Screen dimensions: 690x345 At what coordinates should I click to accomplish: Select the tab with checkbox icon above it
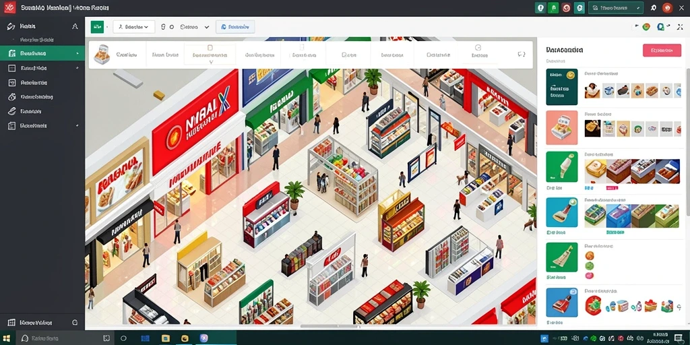[210, 55]
